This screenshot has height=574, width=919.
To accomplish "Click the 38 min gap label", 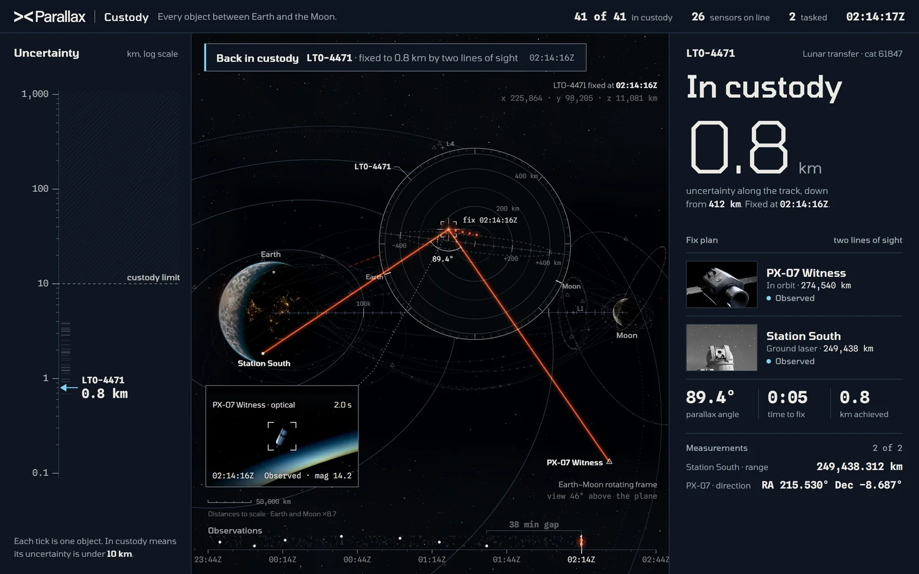I will tap(534, 525).
